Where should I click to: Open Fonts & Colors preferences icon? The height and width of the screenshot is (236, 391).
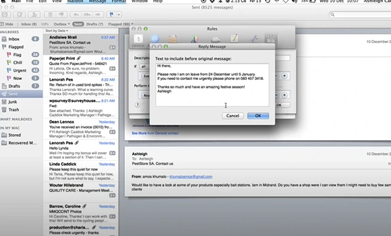point(194,39)
